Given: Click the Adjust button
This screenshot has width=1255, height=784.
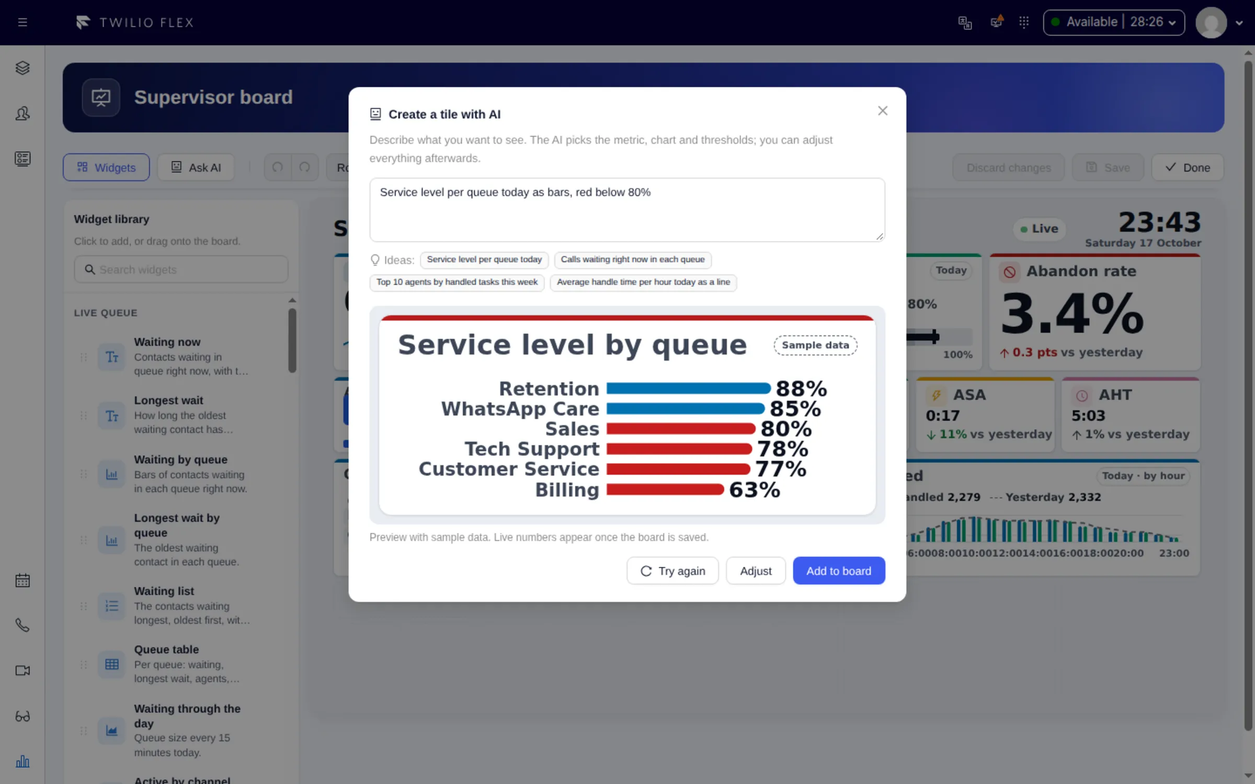Looking at the screenshot, I should [756, 571].
